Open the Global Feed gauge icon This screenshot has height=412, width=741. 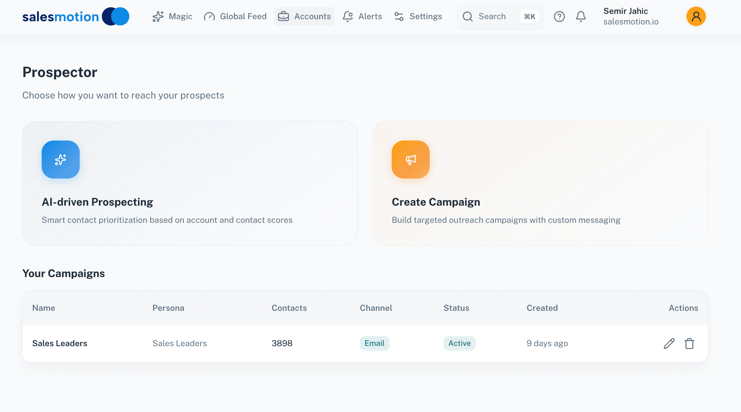click(209, 16)
